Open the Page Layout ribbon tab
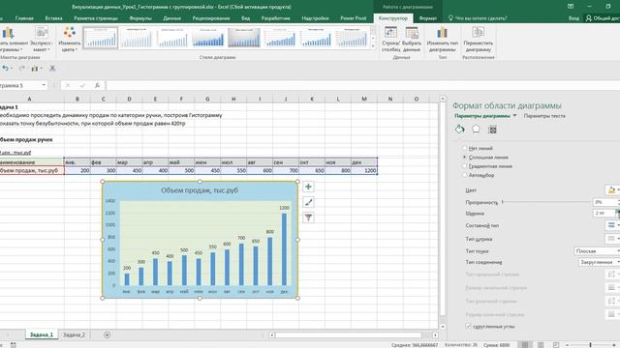Screen dimensions: 620x348 point(96,18)
